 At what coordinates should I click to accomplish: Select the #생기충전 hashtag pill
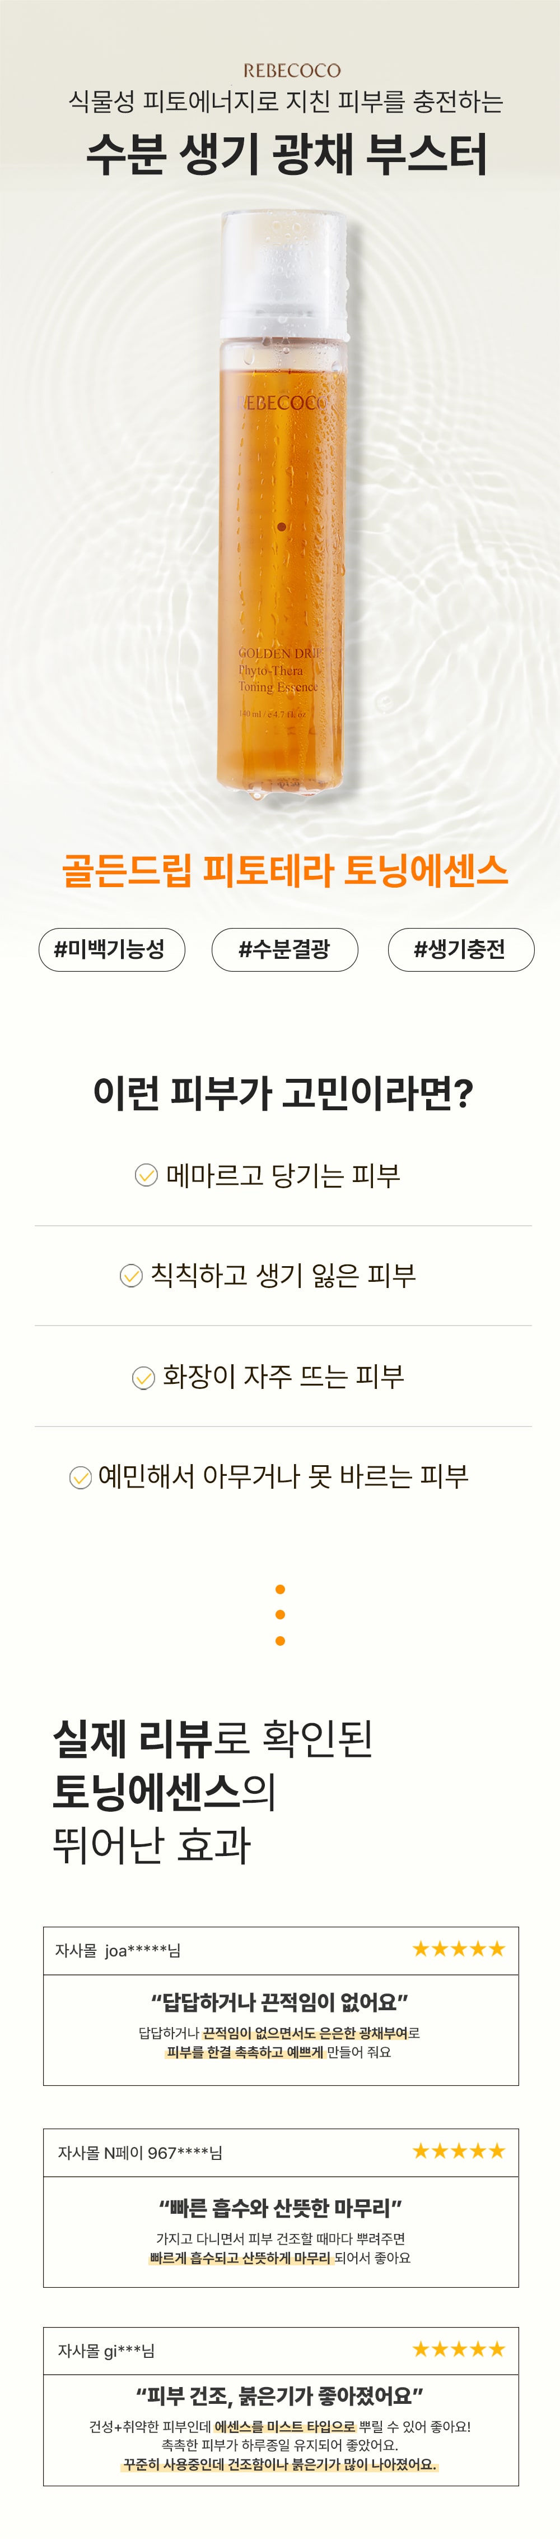460,949
